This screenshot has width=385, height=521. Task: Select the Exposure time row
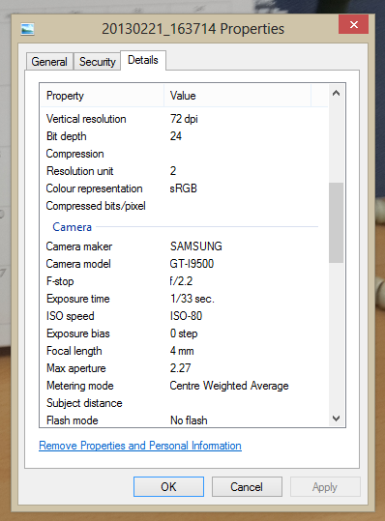click(184, 299)
